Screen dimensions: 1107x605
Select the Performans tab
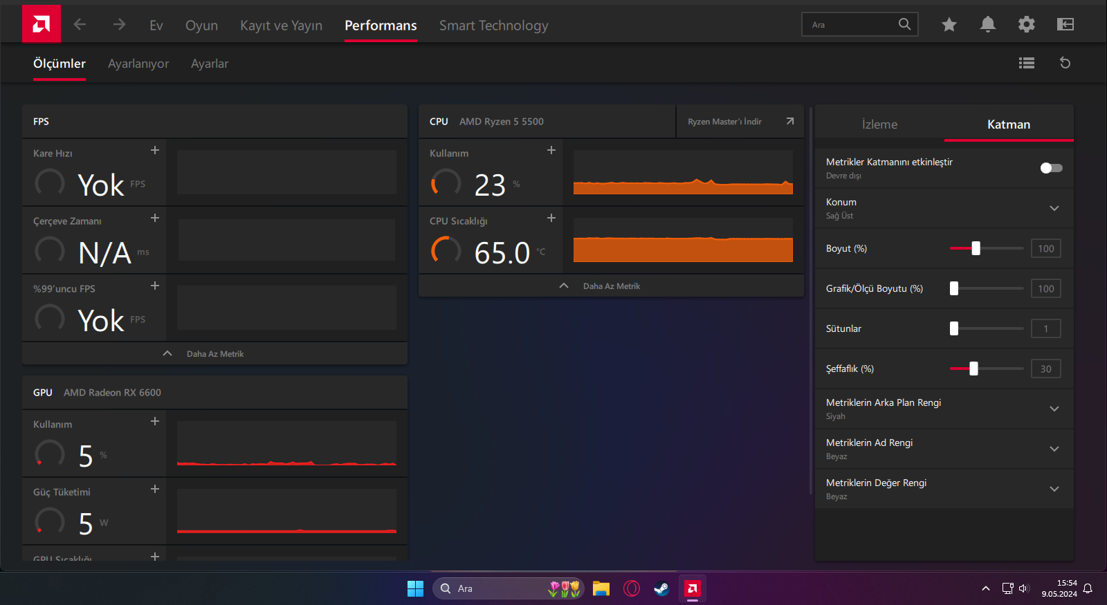pos(381,26)
